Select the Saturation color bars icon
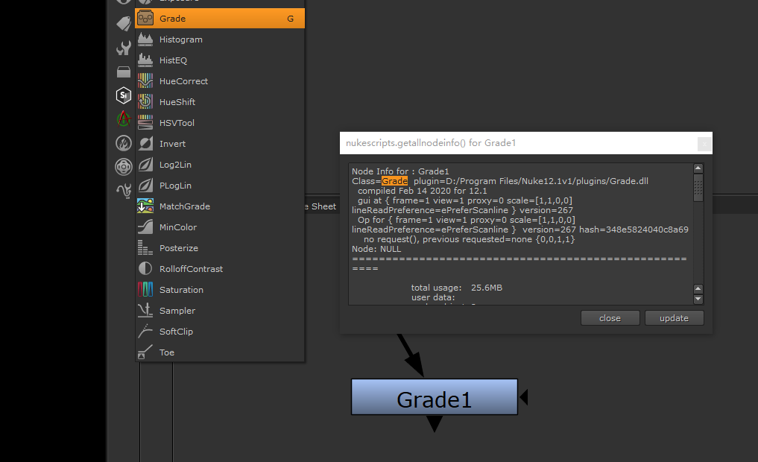Viewport: 758px width, 462px height. pyautogui.click(x=146, y=290)
